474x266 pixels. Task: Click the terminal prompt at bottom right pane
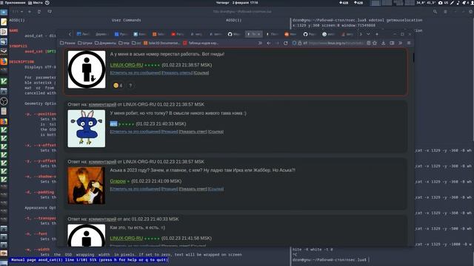[330, 259]
